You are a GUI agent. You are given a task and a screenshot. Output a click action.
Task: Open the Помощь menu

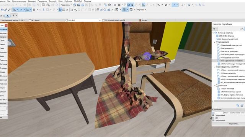(x=88, y=1)
